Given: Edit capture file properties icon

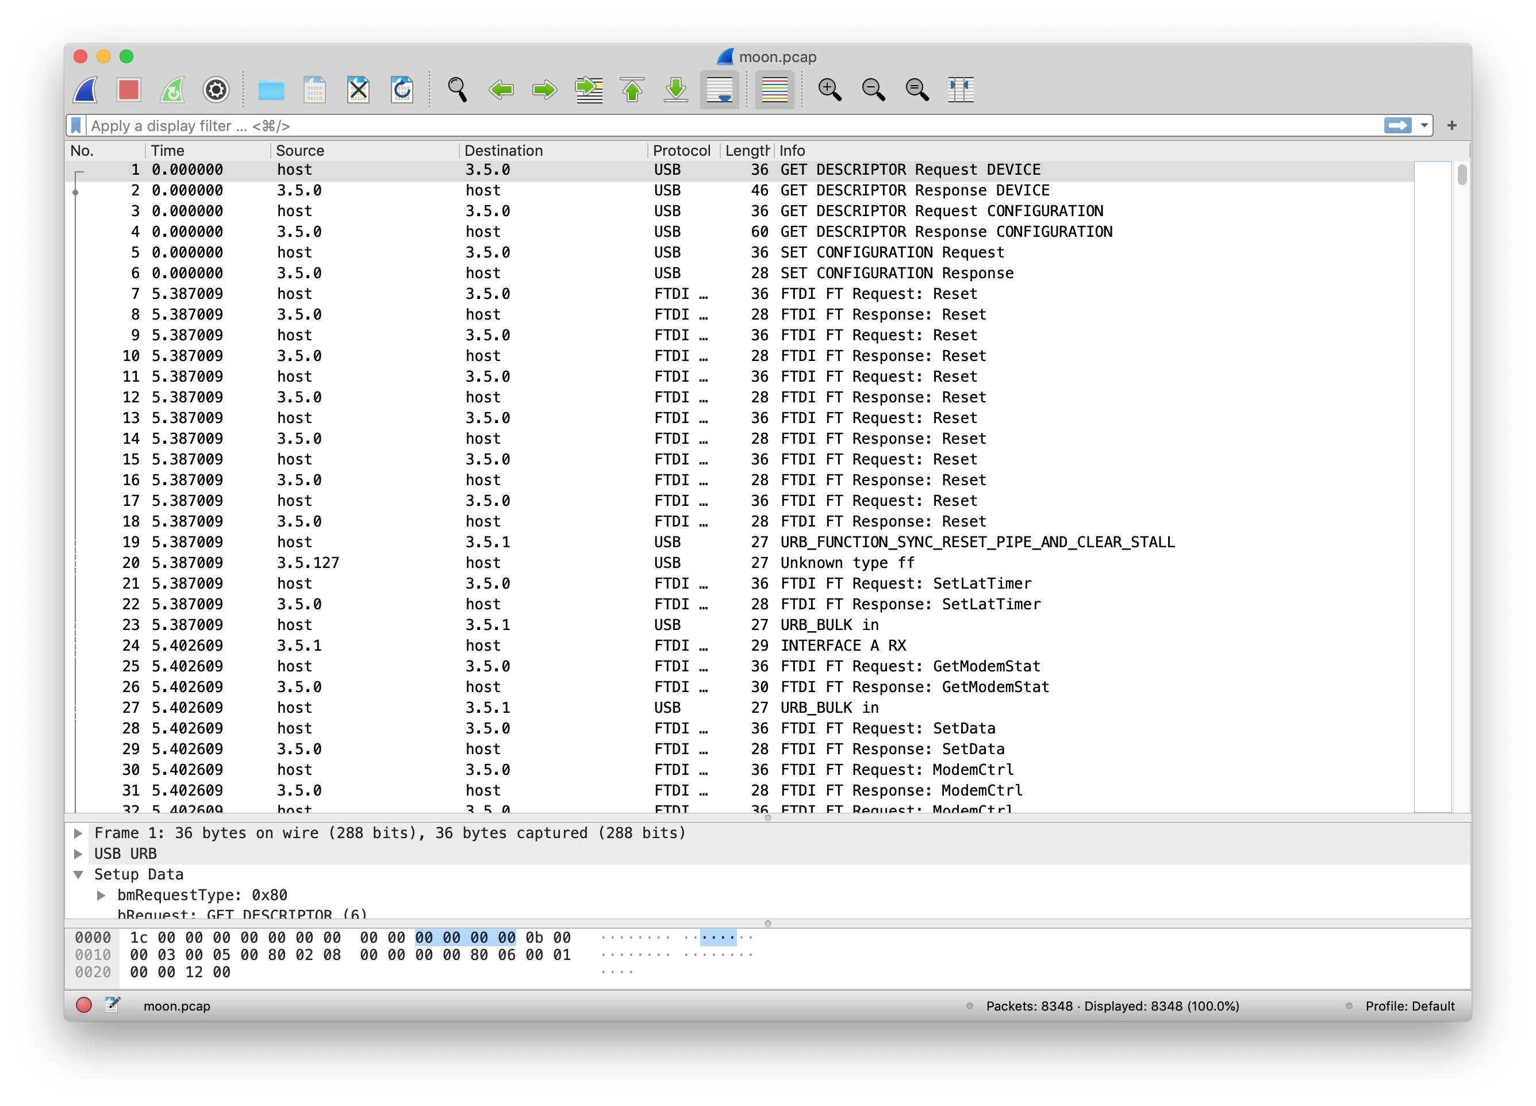Looking at the screenshot, I should point(113,1005).
